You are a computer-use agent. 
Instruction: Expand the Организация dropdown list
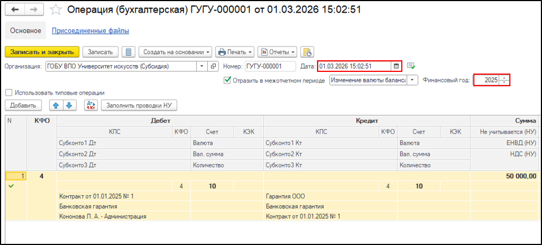pos(202,66)
